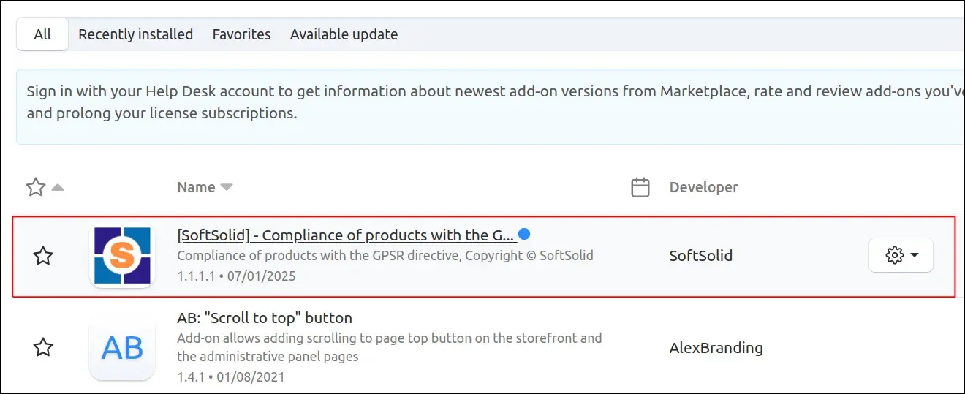965x394 pixels.
Task: Select the All tab
Action: click(x=42, y=34)
